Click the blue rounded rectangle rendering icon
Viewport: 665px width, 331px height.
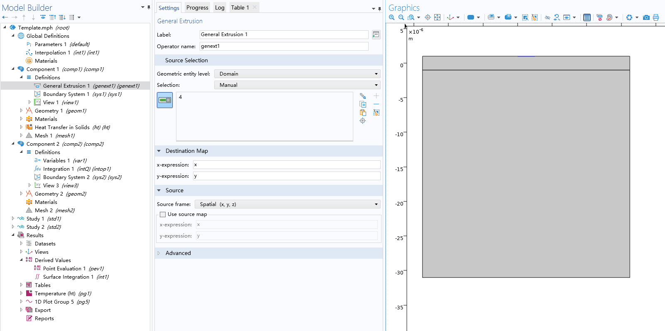[x=471, y=17]
